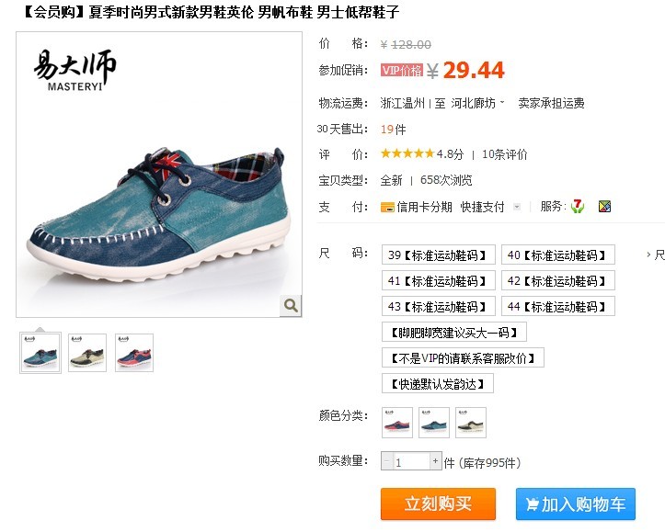Select 脚肥脚宽建议买大一码 option

[454, 333]
